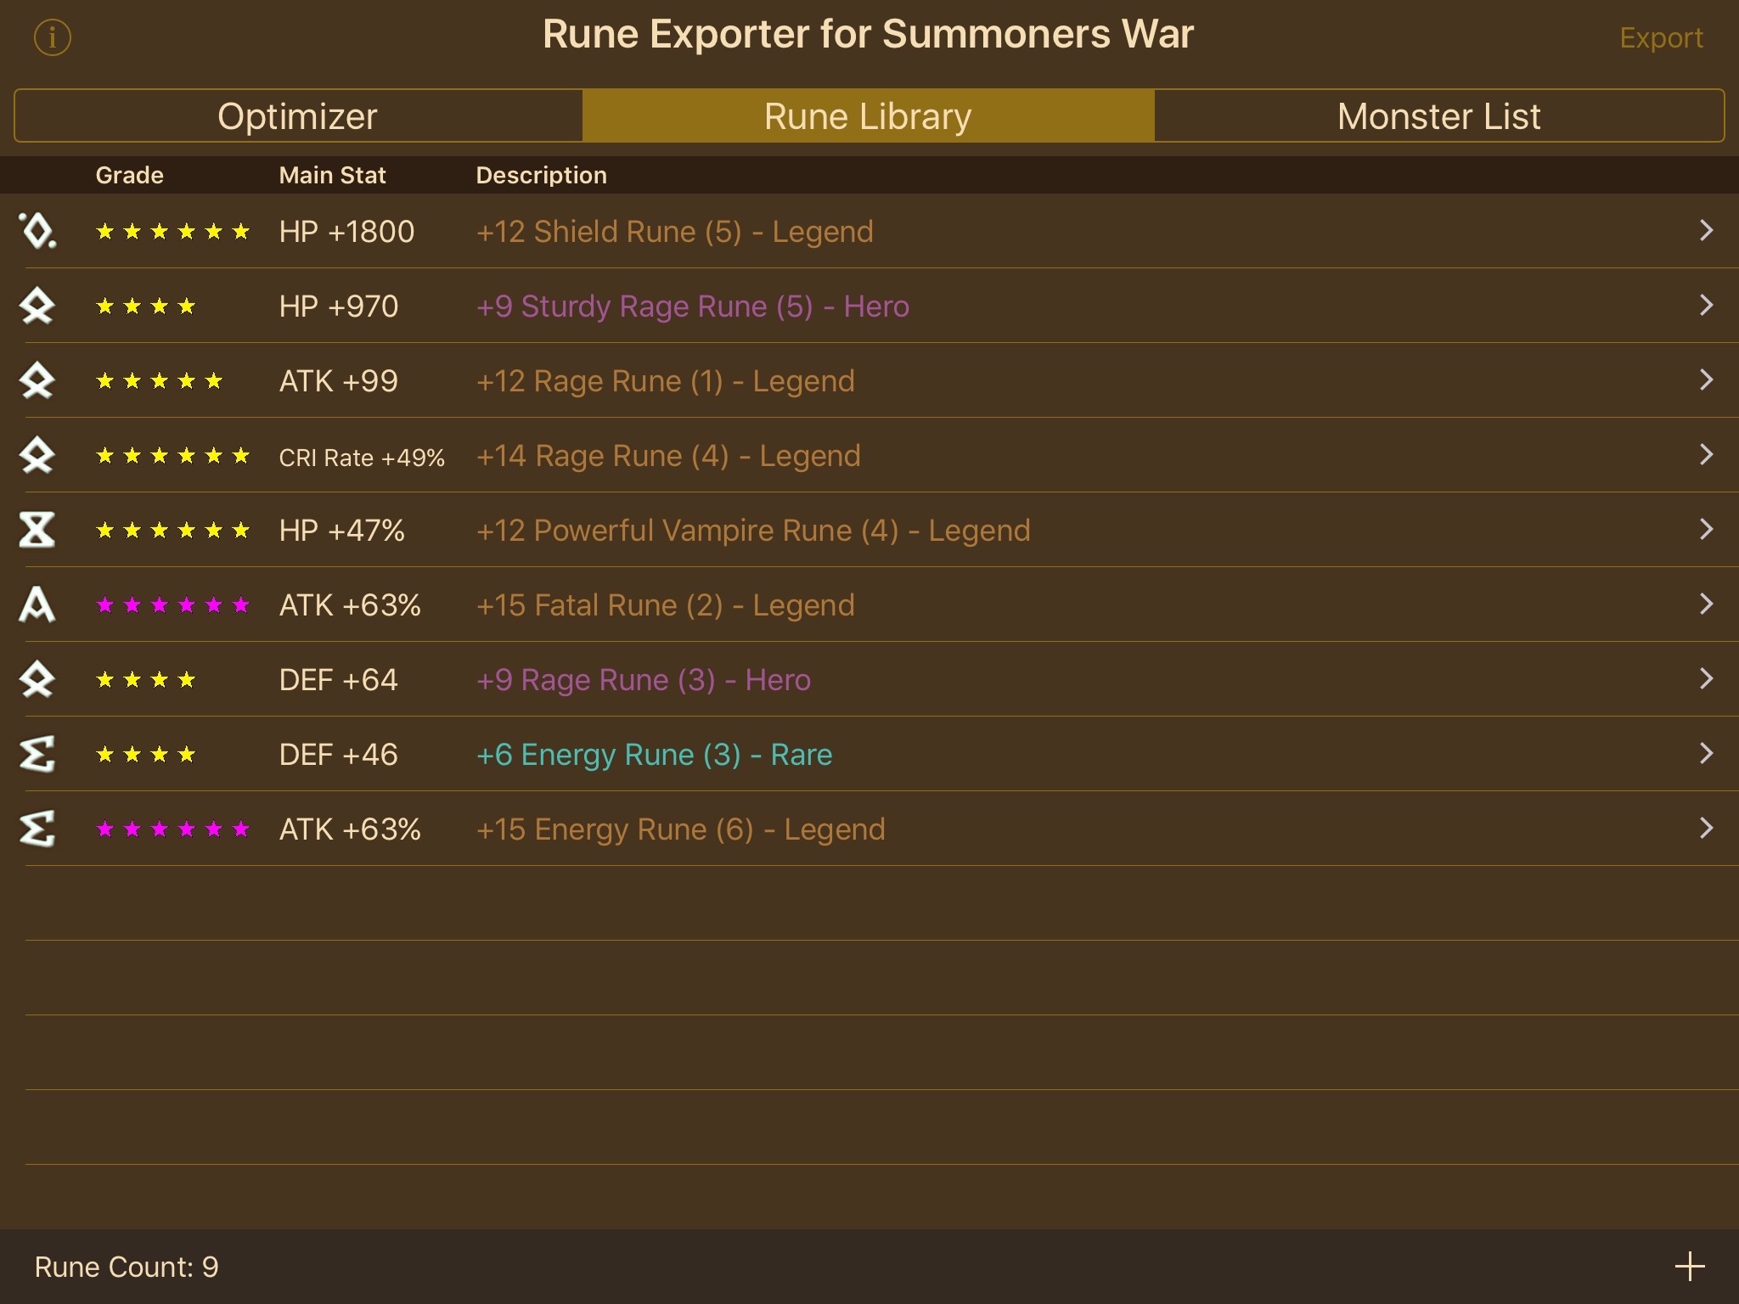Tap the Rage rune icon for CRI Rate +49%

click(37, 455)
